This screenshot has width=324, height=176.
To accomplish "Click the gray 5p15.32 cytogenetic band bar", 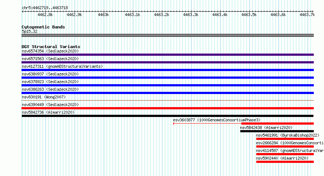I will pyautogui.click(x=167, y=35).
